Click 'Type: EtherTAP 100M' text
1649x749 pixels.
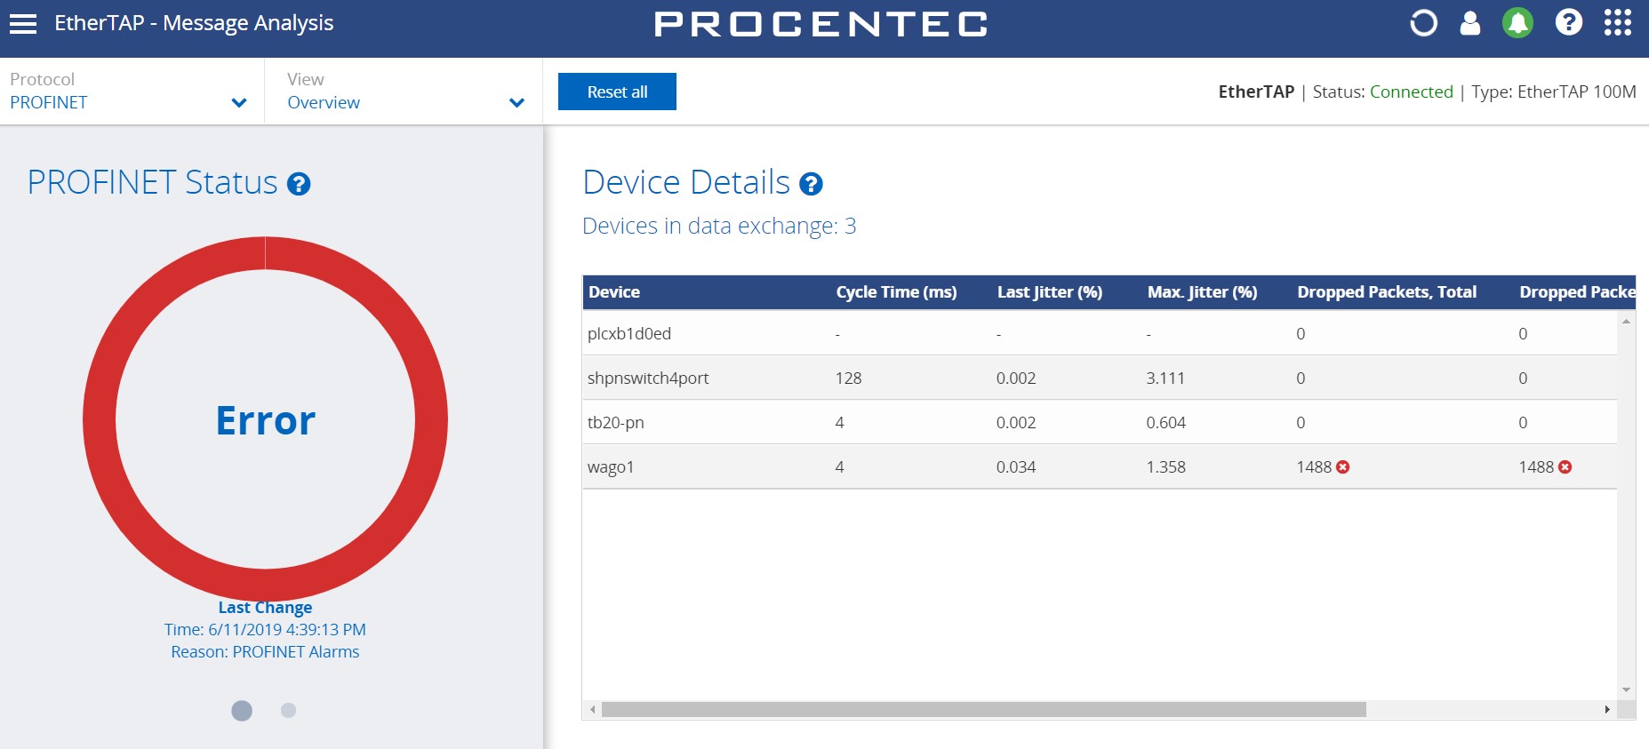(1553, 92)
